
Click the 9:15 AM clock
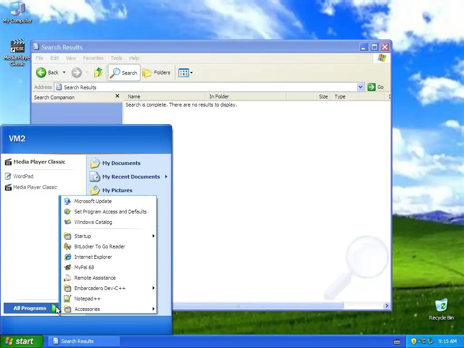(x=447, y=341)
